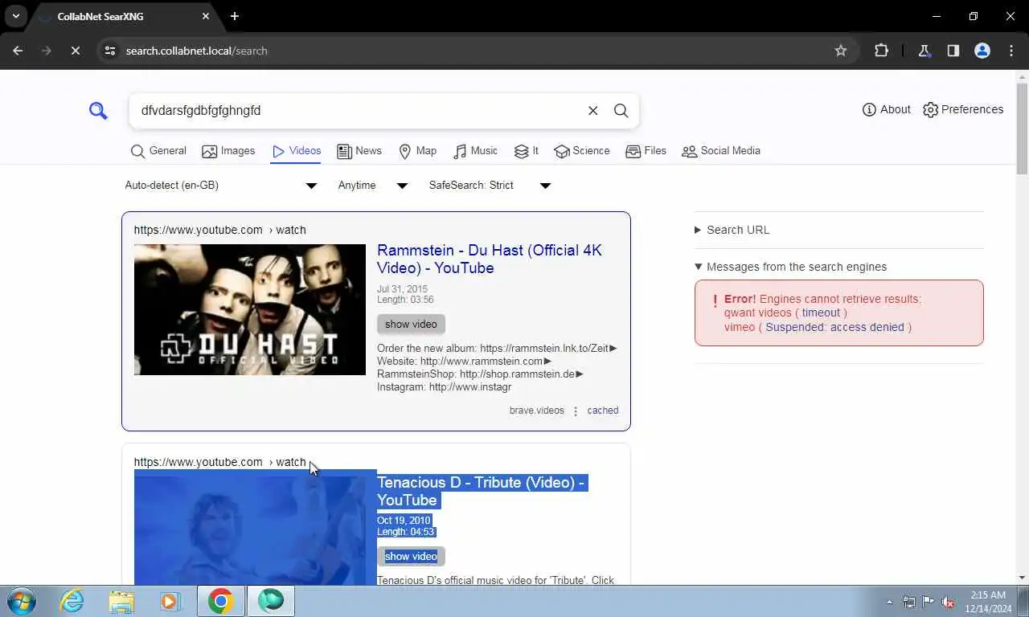Switch to Images search tab
Viewport: 1029px width, 617px height.
pyautogui.click(x=228, y=151)
